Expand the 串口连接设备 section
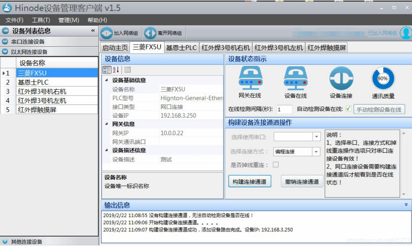 (49, 42)
